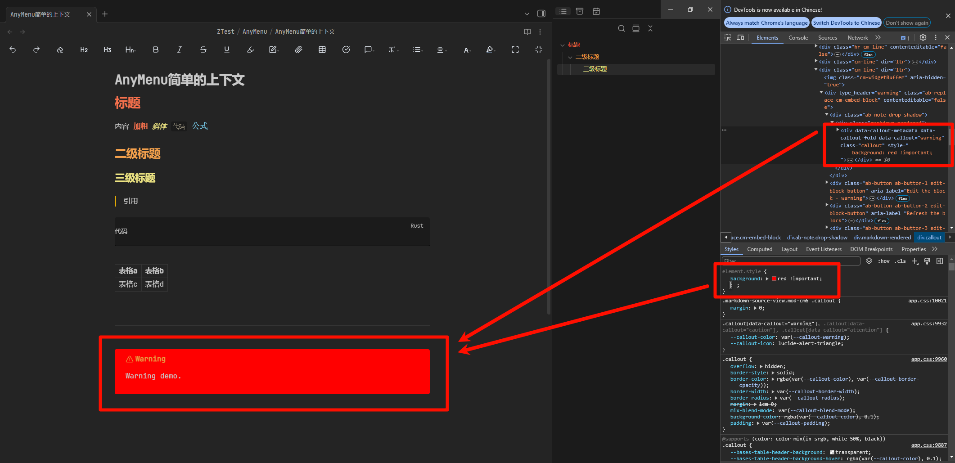The height and width of the screenshot is (463, 955).
Task: Switch to the Console tab
Action: (798, 38)
